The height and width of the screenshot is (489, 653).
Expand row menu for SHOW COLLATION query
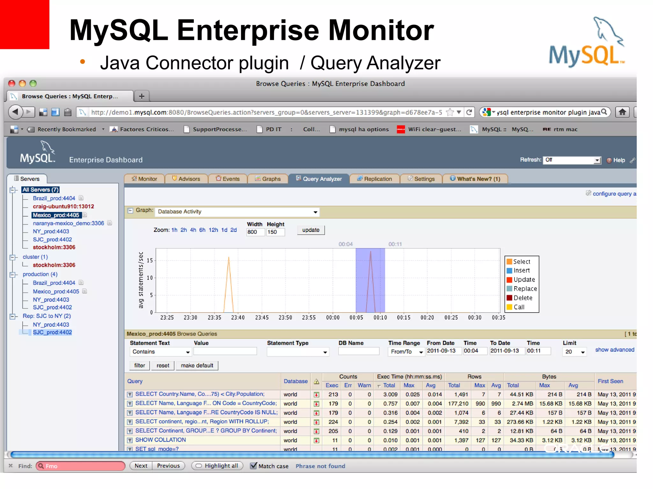130,441
